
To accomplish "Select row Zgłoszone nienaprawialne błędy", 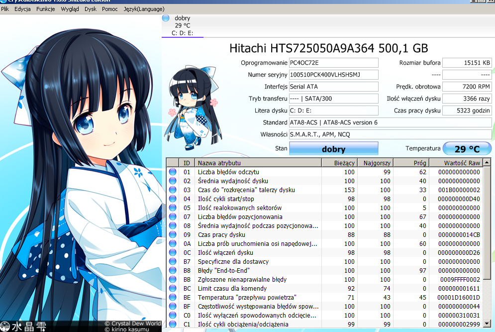I will click(324, 279).
